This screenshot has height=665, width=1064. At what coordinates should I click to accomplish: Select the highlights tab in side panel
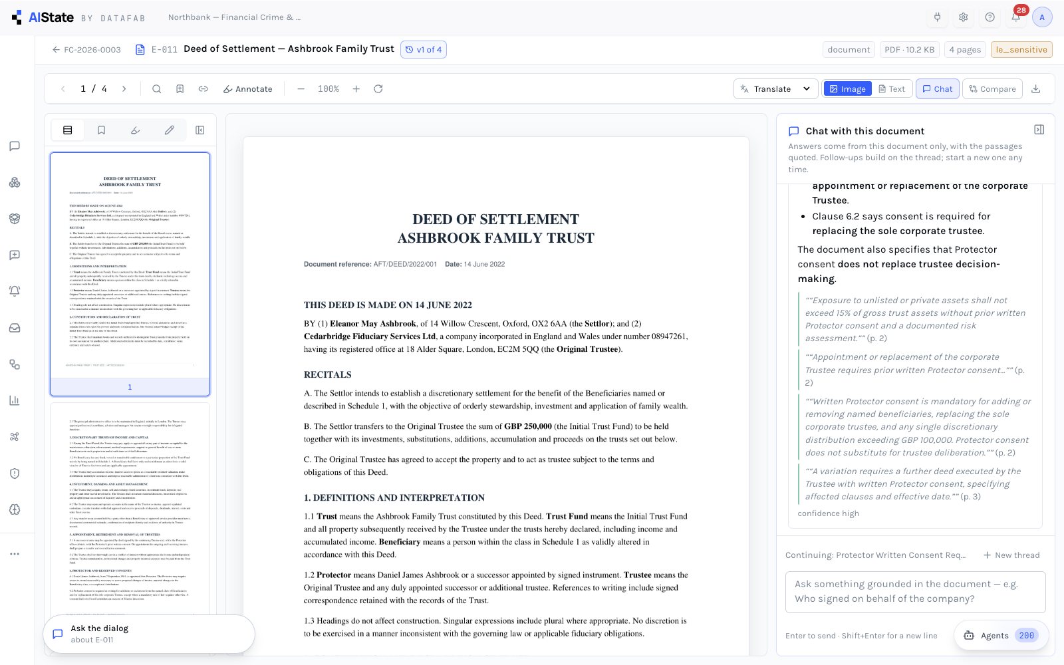[x=136, y=130]
